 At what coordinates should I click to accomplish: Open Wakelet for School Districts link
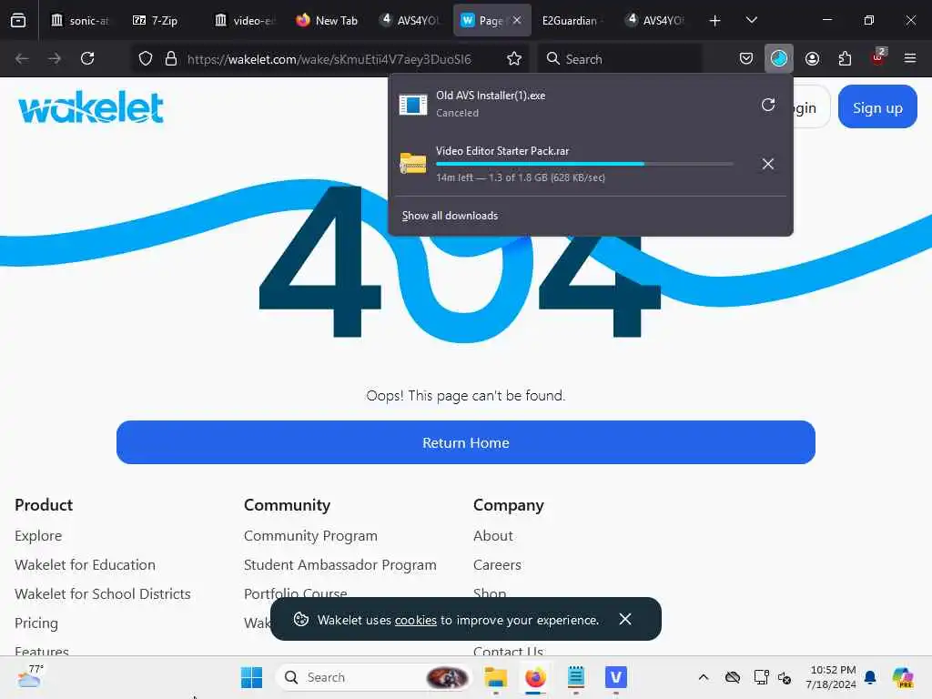click(x=103, y=593)
